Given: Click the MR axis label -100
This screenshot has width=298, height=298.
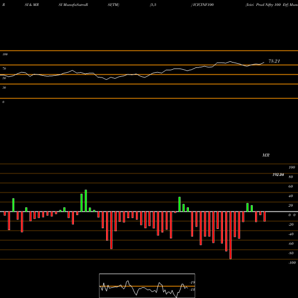Looking at the screenshot, I should (292, 263).
